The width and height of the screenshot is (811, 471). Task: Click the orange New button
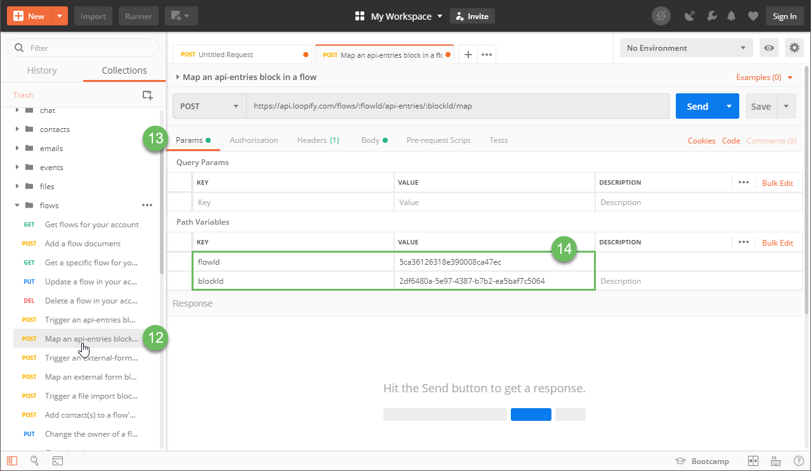(x=29, y=16)
